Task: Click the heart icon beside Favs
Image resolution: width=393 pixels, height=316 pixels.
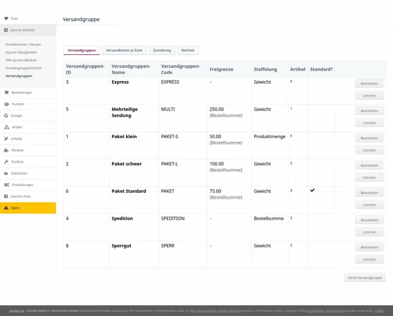Action: [6, 19]
